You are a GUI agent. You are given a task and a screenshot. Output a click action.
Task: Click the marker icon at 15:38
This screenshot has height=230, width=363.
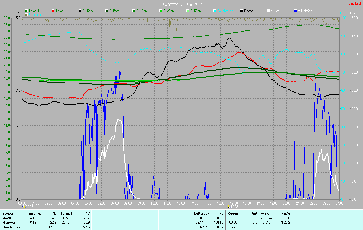tap(229, 206)
